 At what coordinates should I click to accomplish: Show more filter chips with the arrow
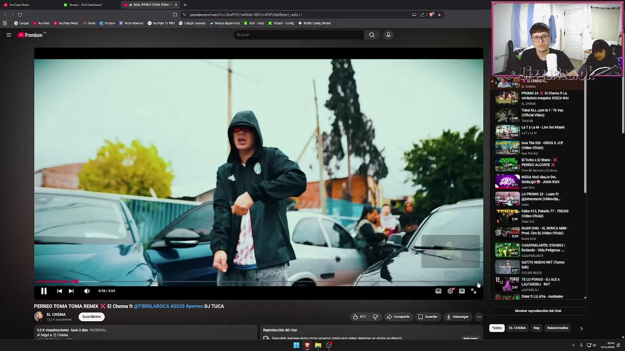point(581,329)
